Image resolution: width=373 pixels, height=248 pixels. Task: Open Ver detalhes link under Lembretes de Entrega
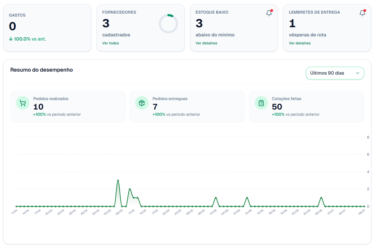point(300,43)
